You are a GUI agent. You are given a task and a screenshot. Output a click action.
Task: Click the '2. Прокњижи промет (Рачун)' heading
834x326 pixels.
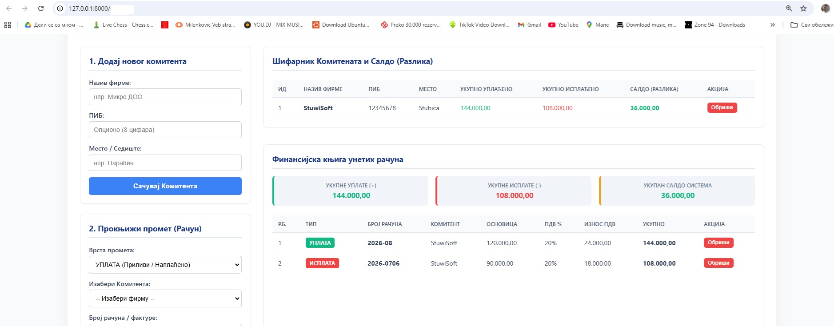coord(145,229)
